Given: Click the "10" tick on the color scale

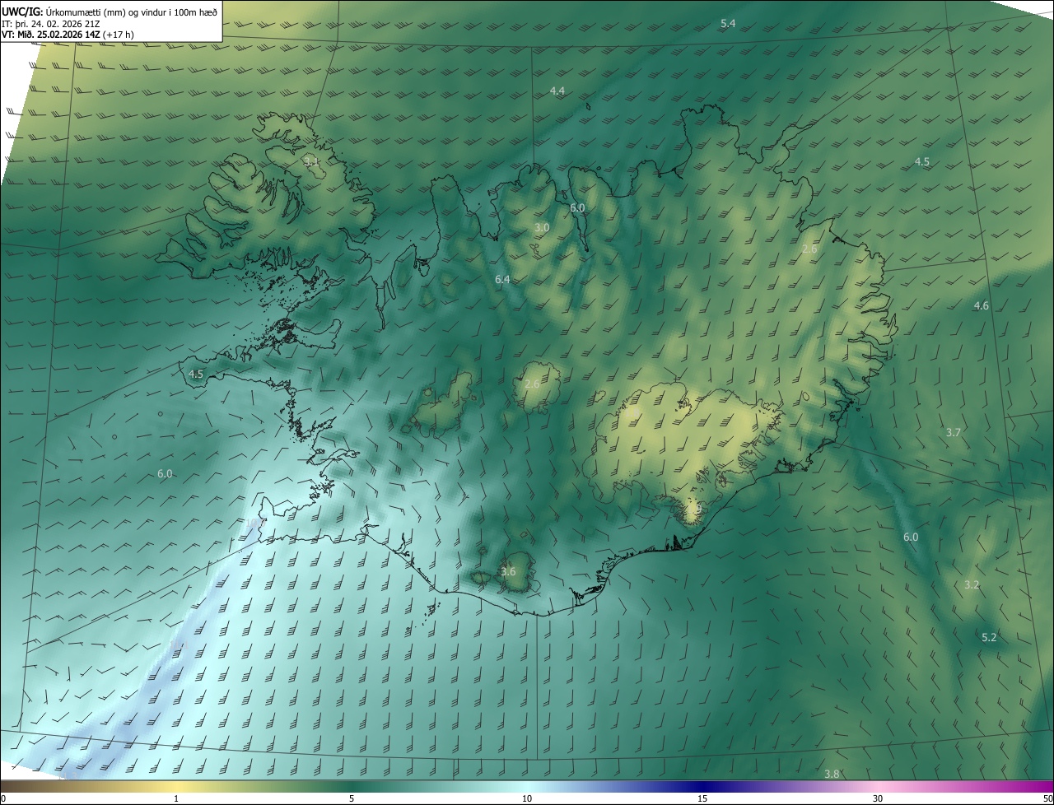Looking at the screenshot, I should (527, 798).
